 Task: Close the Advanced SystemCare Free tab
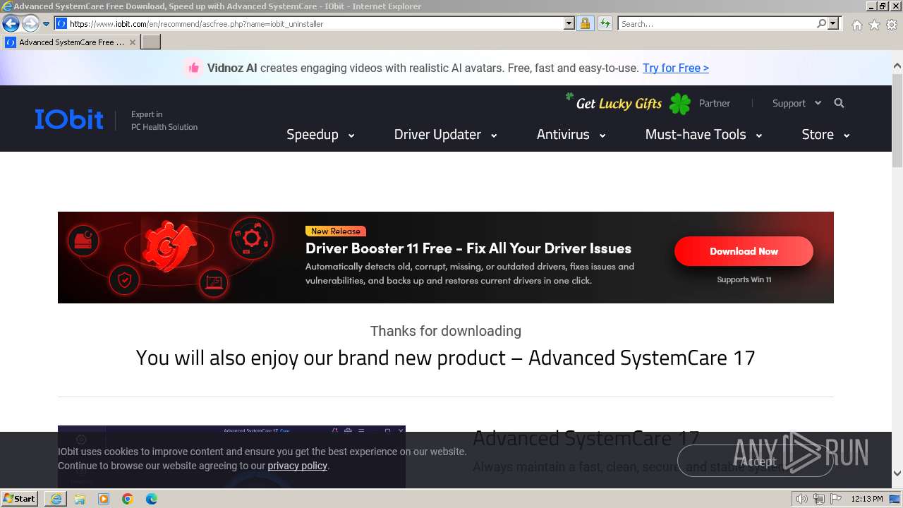pyautogui.click(x=133, y=42)
